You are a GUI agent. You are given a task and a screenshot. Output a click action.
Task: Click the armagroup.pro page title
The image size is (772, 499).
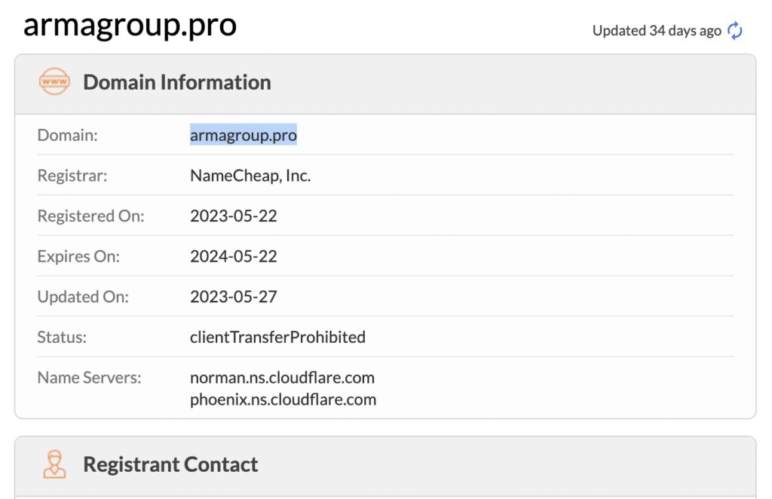coord(130,25)
